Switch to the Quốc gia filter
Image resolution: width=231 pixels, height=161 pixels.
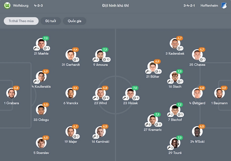[x=74, y=21]
